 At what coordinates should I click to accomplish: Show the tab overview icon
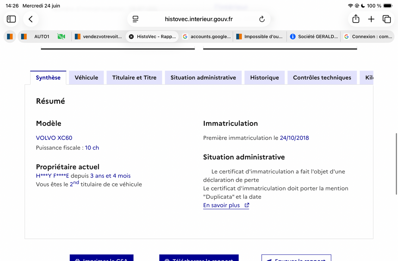(387, 19)
